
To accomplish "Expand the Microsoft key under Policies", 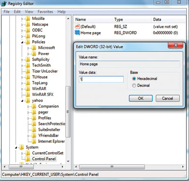I will click(28, 48).
